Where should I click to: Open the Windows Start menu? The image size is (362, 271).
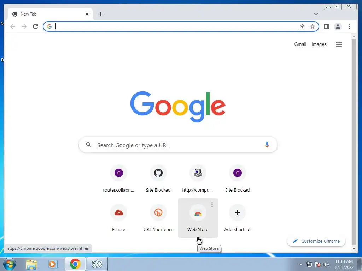tap(10, 264)
